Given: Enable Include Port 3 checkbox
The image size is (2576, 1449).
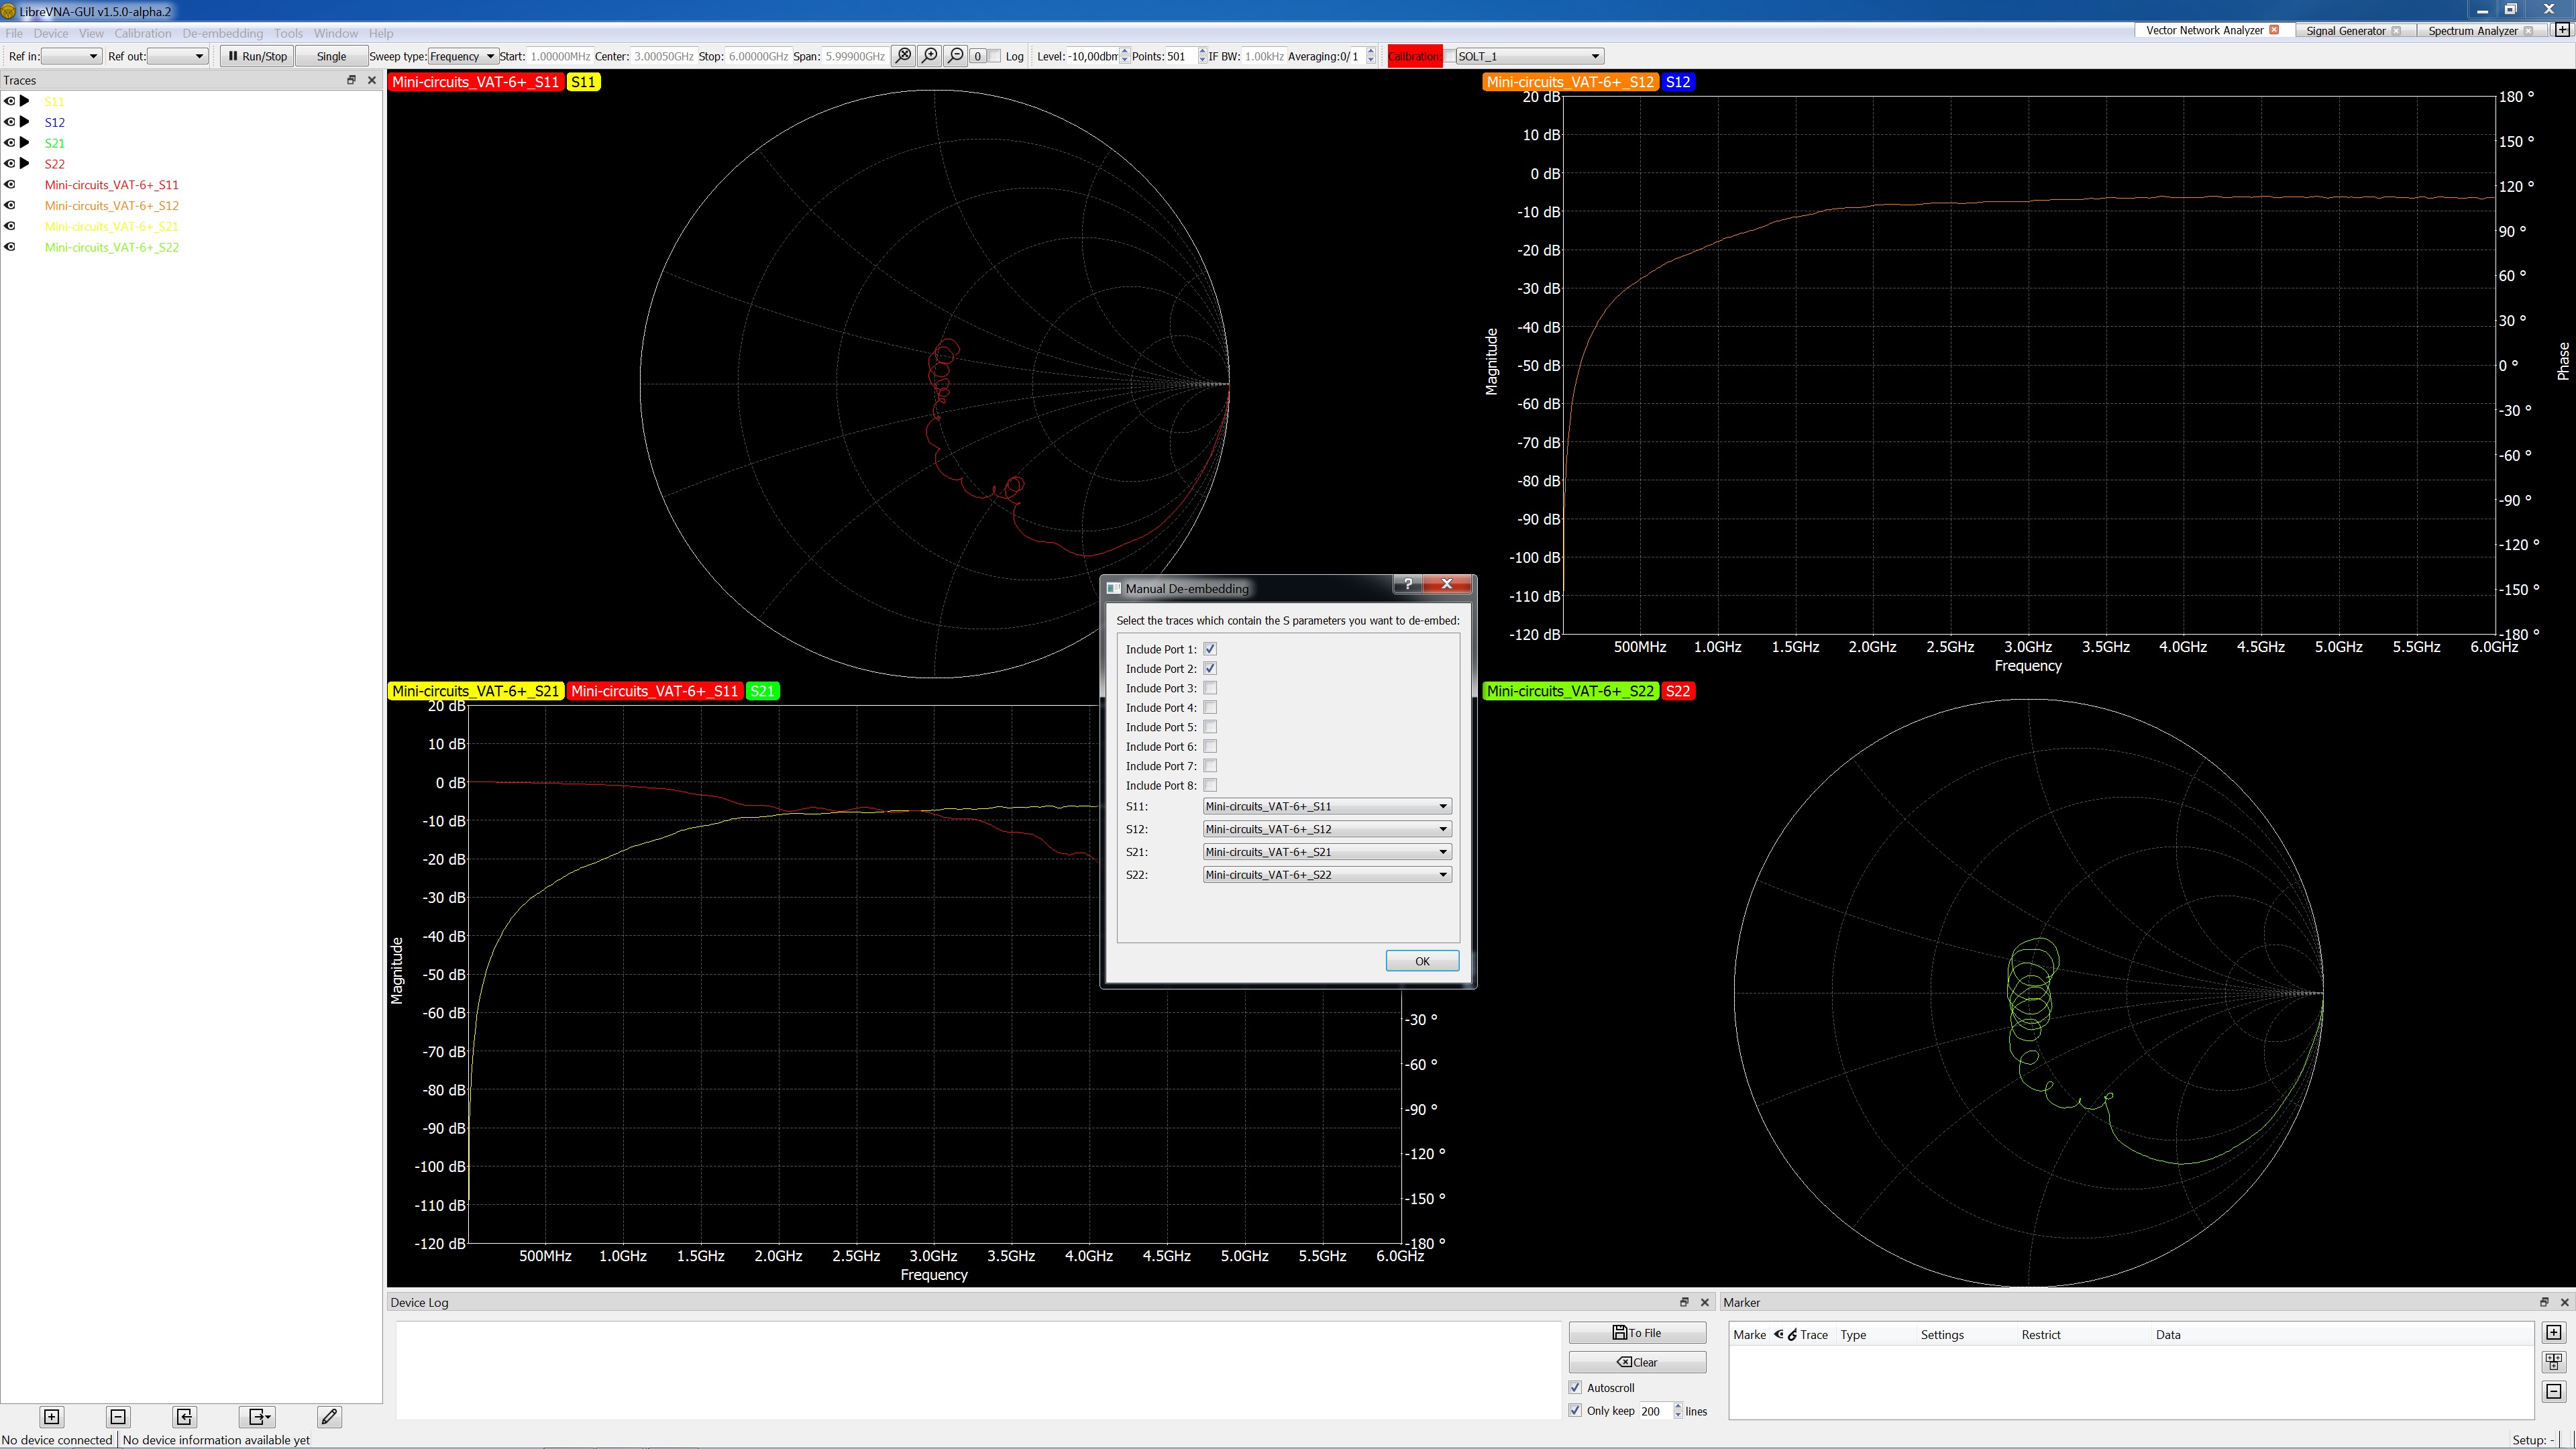Looking at the screenshot, I should [1210, 688].
